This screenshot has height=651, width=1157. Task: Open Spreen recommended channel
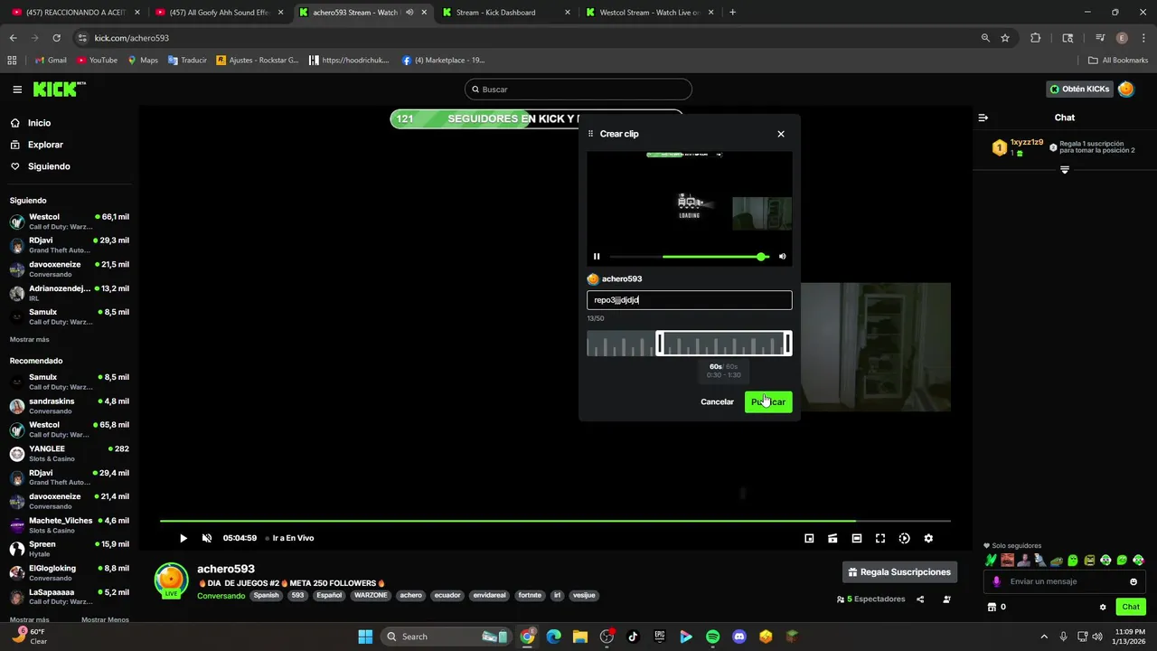coord(69,549)
